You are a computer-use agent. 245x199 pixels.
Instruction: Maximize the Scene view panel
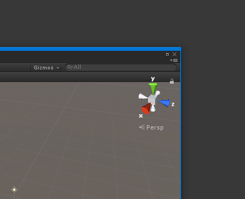(x=167, y=54)
